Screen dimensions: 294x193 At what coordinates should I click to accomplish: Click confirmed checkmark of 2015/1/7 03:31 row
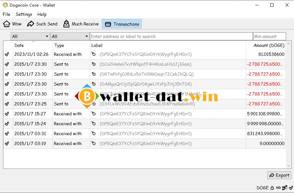[x=7, y=134]
